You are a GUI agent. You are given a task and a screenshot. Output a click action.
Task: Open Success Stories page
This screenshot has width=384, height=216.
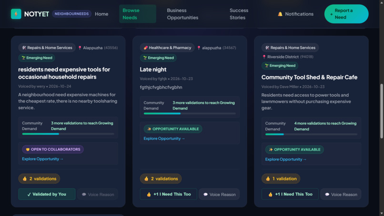239,14
